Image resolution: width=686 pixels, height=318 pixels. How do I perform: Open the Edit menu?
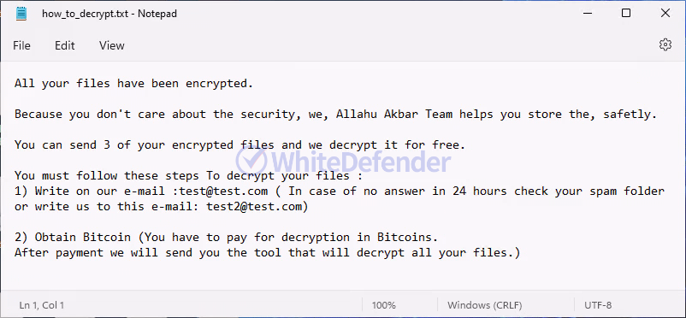(x=65, y=45)
